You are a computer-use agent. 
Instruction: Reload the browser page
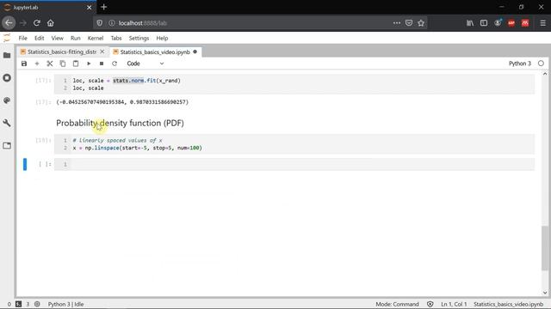[x=36, y=23]
